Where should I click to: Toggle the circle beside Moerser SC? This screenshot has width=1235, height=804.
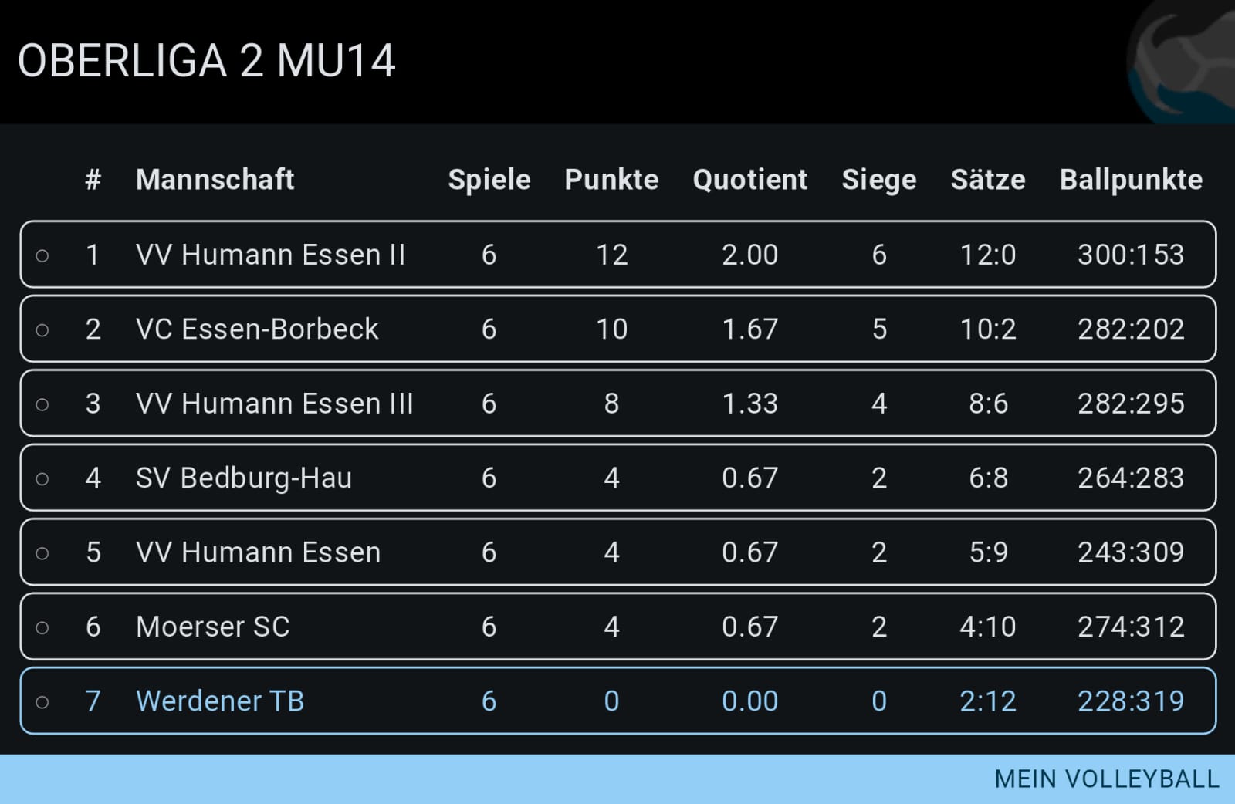point(42,628)
